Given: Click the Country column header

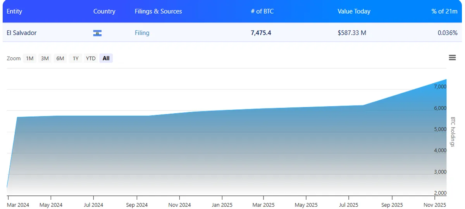Looking at the screenshot, I should click(x=104, y=11).
